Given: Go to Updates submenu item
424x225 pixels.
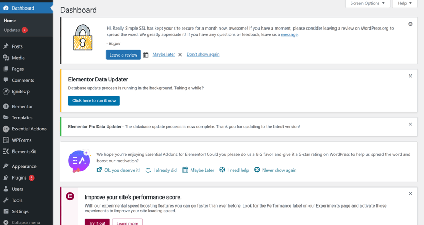Looking at the screenshot, I should click(x=12, y=30).
